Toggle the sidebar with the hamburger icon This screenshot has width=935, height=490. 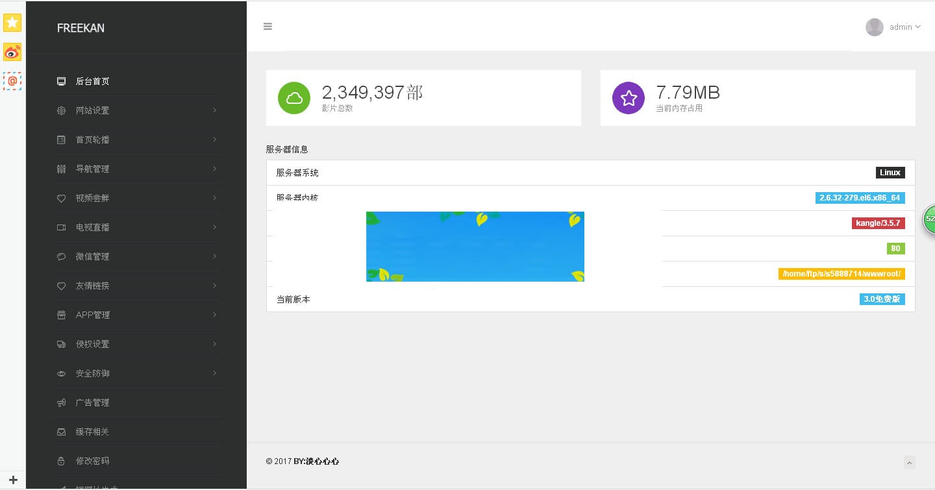click(x=268, y=26)
